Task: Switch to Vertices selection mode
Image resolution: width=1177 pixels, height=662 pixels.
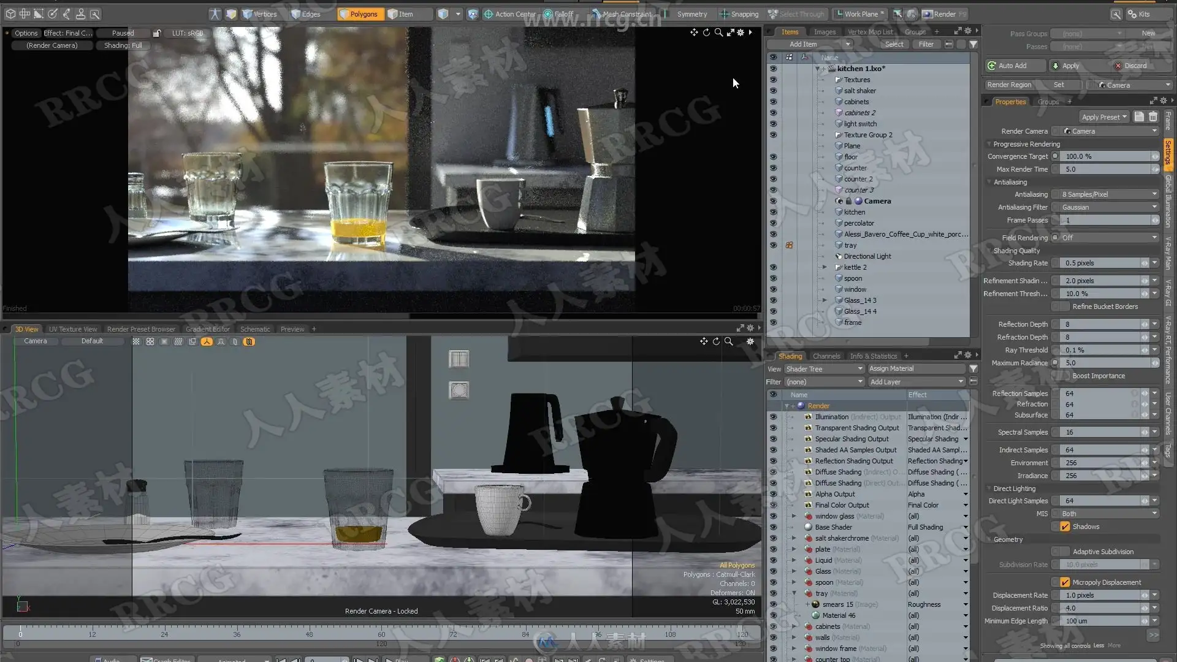Action: click(x=259, y=13)
